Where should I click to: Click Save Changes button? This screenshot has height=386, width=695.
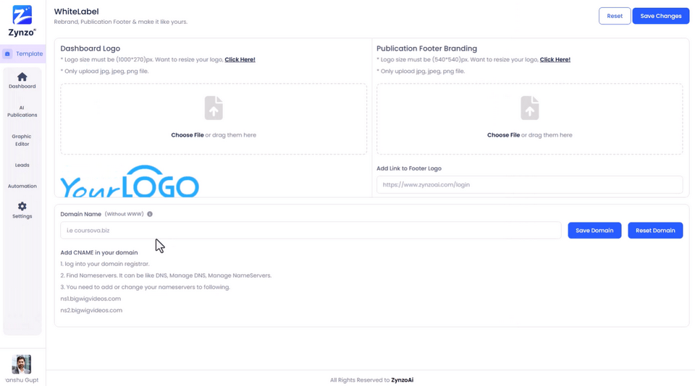point(660,16)
